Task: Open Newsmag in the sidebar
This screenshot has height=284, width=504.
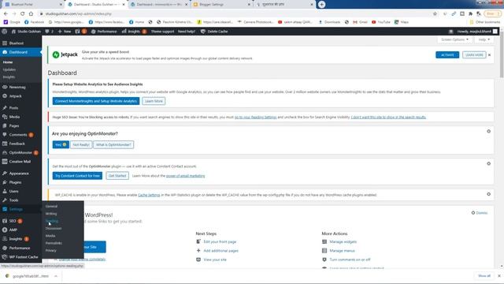Action: point(21,87)
